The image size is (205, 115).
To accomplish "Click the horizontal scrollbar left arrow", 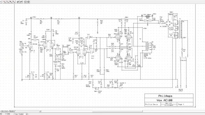I will [40, 111].
